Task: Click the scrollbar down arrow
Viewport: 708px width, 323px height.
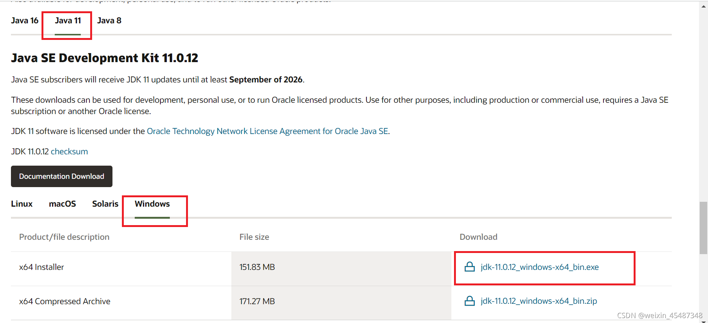Action: tap(703, 321)
